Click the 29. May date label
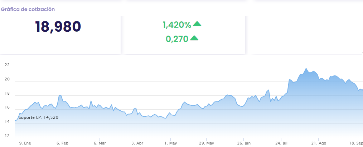 click(206, 143)
